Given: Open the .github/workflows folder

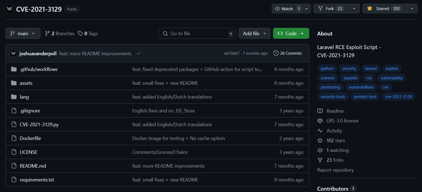Looking at the screenshot, I should pos(39,69).
